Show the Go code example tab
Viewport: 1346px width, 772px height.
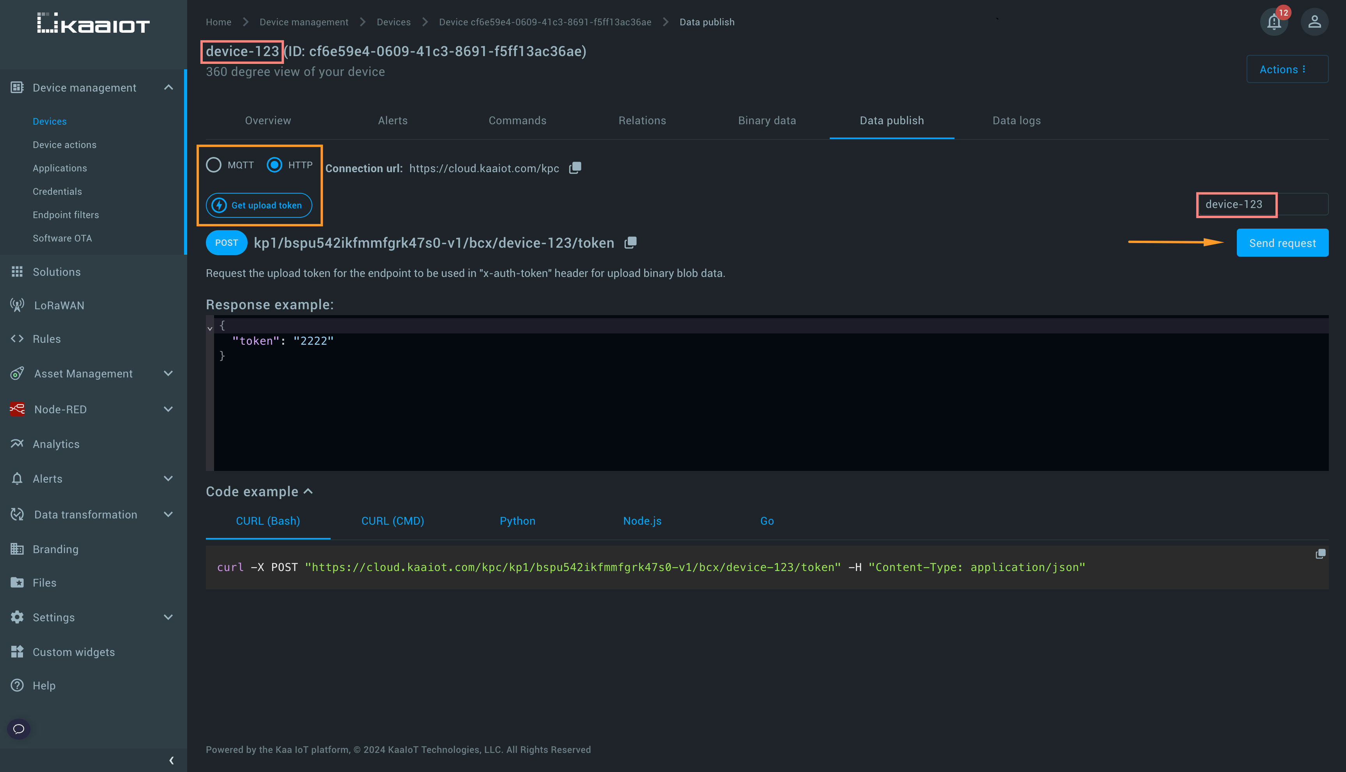pos(767,521)
